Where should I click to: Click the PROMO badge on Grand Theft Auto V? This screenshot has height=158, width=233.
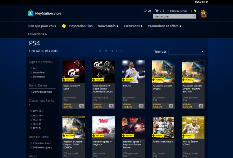pyautogui.click(x=158, y=136)
